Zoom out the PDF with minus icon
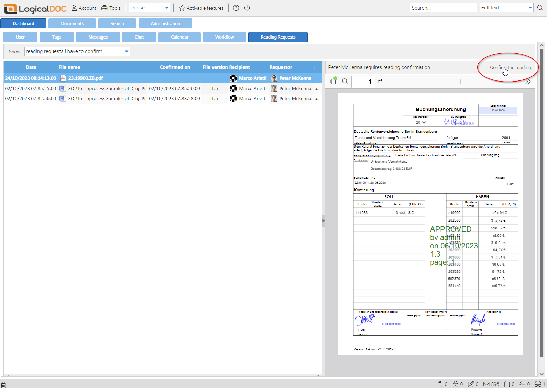The height and width of the screenshot is (389, 547). click(448, 82)
